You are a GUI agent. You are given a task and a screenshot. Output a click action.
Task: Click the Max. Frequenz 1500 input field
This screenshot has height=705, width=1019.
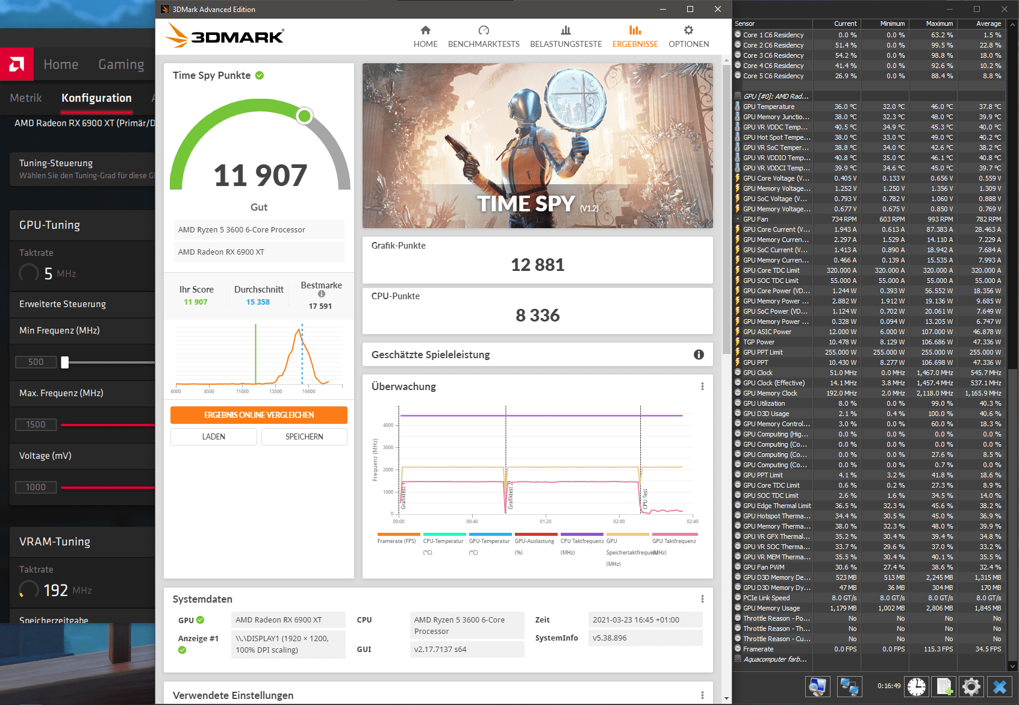[36, 424]
